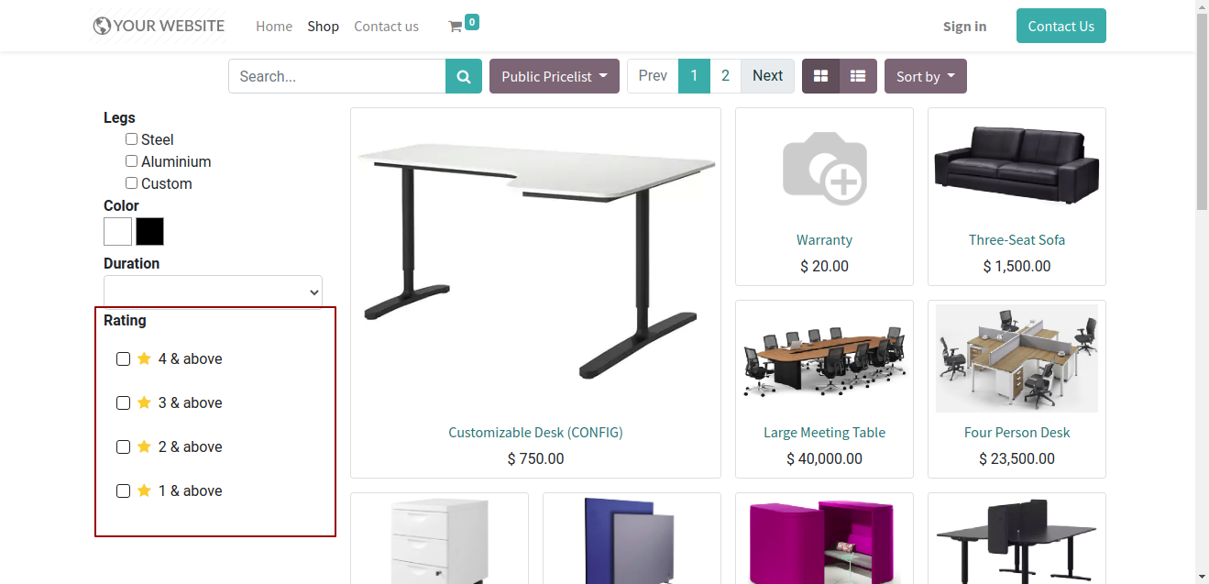1209x584 pixels.
Task: Open the shopping cart icon
Action: [455, 27]
